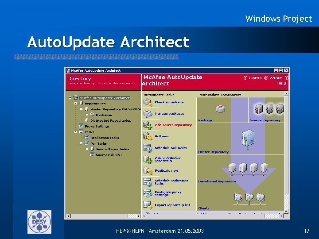The width and height of the screenshot is (319, 239).
Task: Click the Distributed Repository servers icon
Action: [x=248, y=169]
